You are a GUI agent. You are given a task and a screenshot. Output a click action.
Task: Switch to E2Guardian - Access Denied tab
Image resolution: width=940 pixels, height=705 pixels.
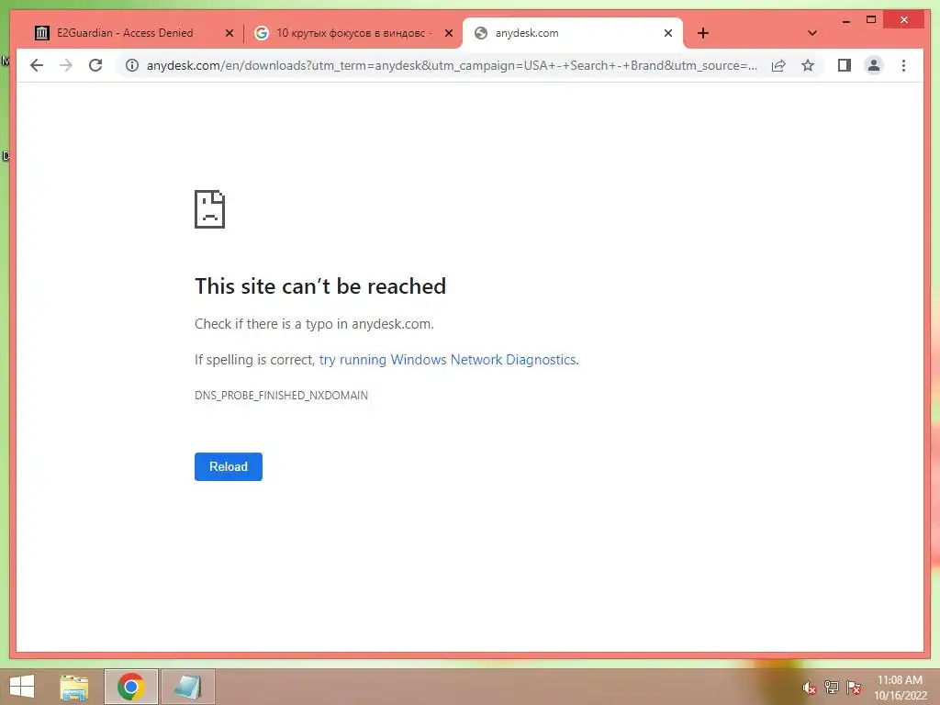pyautogui.click(x=124, y=33)
